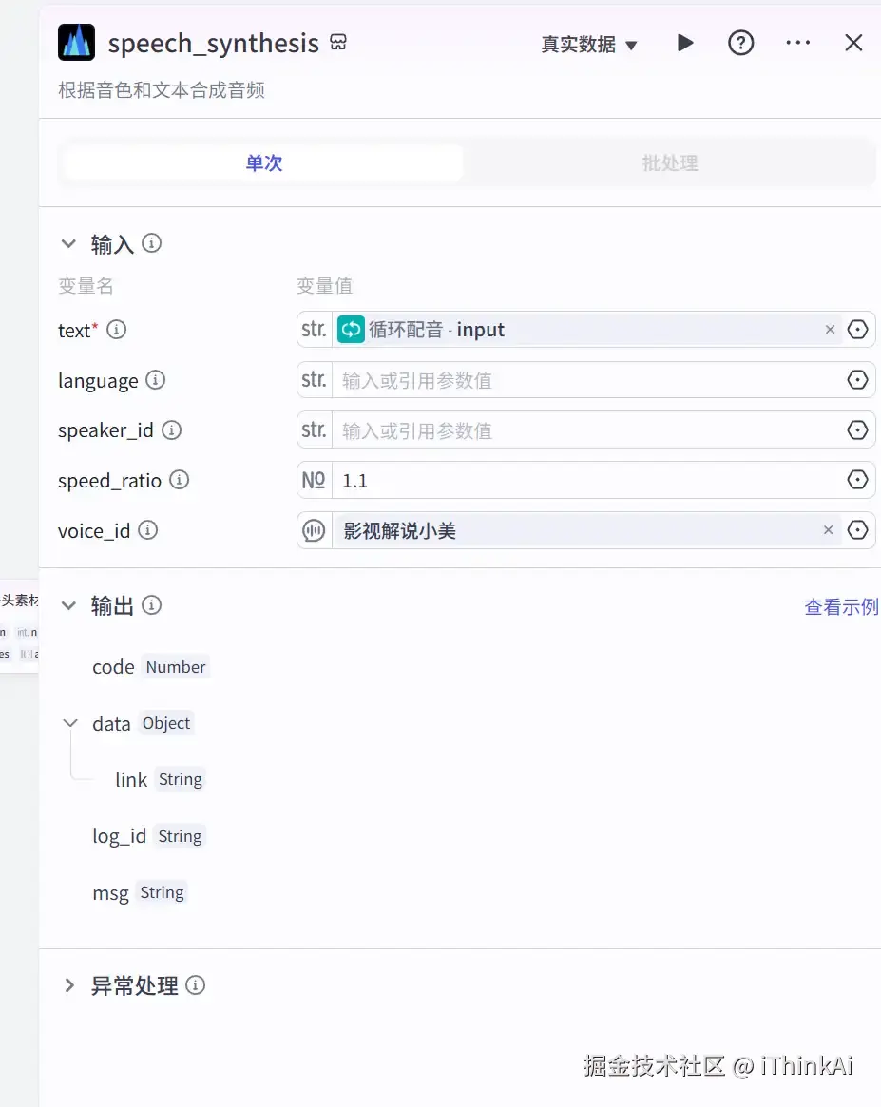Switch to the 单次 tab
The width and height of the screenshot is (881, 1107).
(x=263, y=163)
